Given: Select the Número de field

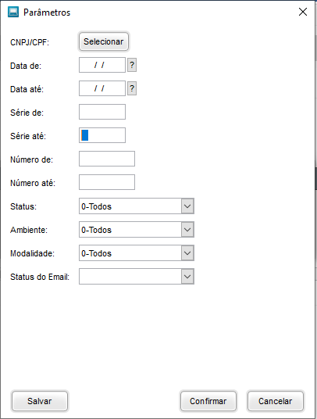Looking at the screenshot, I should point(107,159).
